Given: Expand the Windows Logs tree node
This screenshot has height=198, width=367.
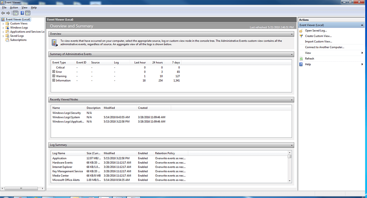Looking at the screenshot, I should (x=3, y=27).
